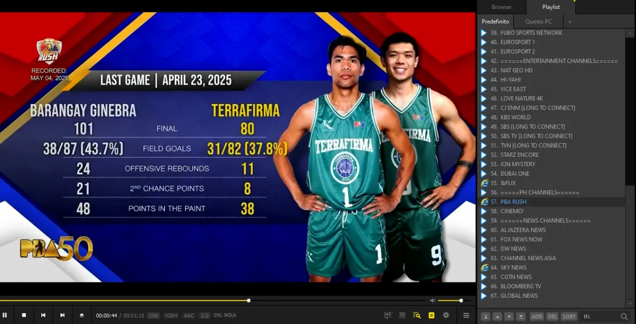Click the DEL button in playlist
This screenshot has width=636, height=324.
pos(553,316)
